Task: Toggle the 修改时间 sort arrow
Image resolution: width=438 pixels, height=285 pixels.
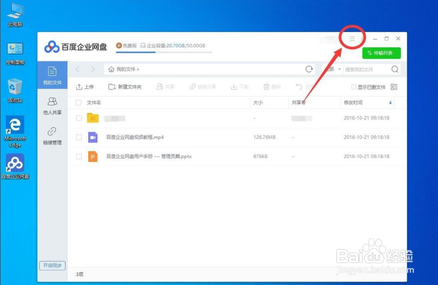Action: coord(390,102)
